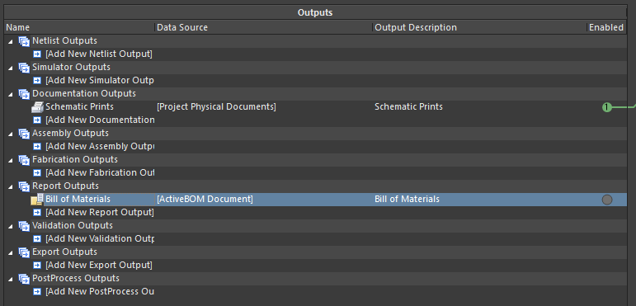636x306 pixels.
Task: Collapse the Documentation Outputs category
Action: click(x=11, y=94)
